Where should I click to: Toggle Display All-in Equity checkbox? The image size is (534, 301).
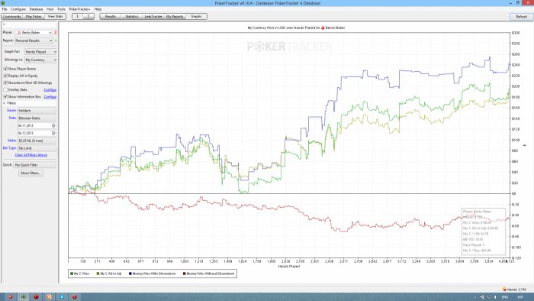(x=5, y=76)
